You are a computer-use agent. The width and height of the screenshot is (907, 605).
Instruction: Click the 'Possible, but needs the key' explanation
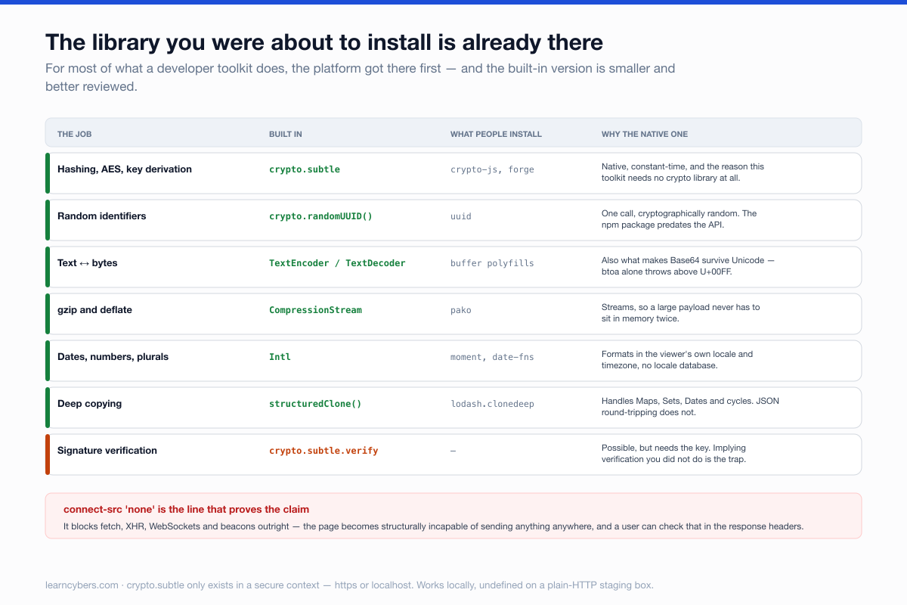(x=674, y=454)
